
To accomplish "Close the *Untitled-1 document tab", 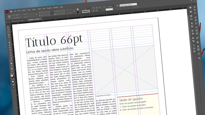I will click(40, 19).
